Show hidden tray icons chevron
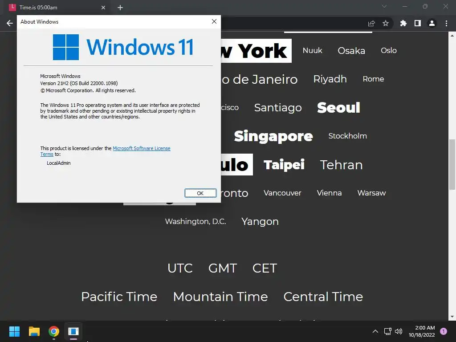 pyautogui.click(x=375, y=331)
